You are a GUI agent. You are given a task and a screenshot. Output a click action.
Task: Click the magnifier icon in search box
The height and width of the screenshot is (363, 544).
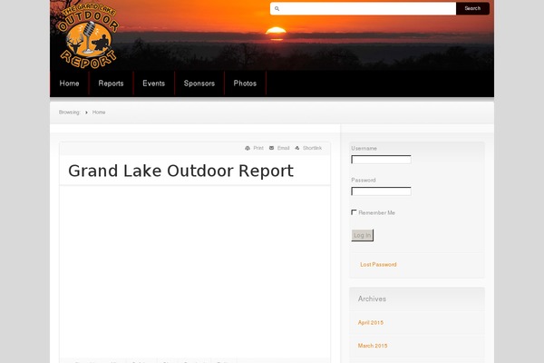[x=277, y=9]
